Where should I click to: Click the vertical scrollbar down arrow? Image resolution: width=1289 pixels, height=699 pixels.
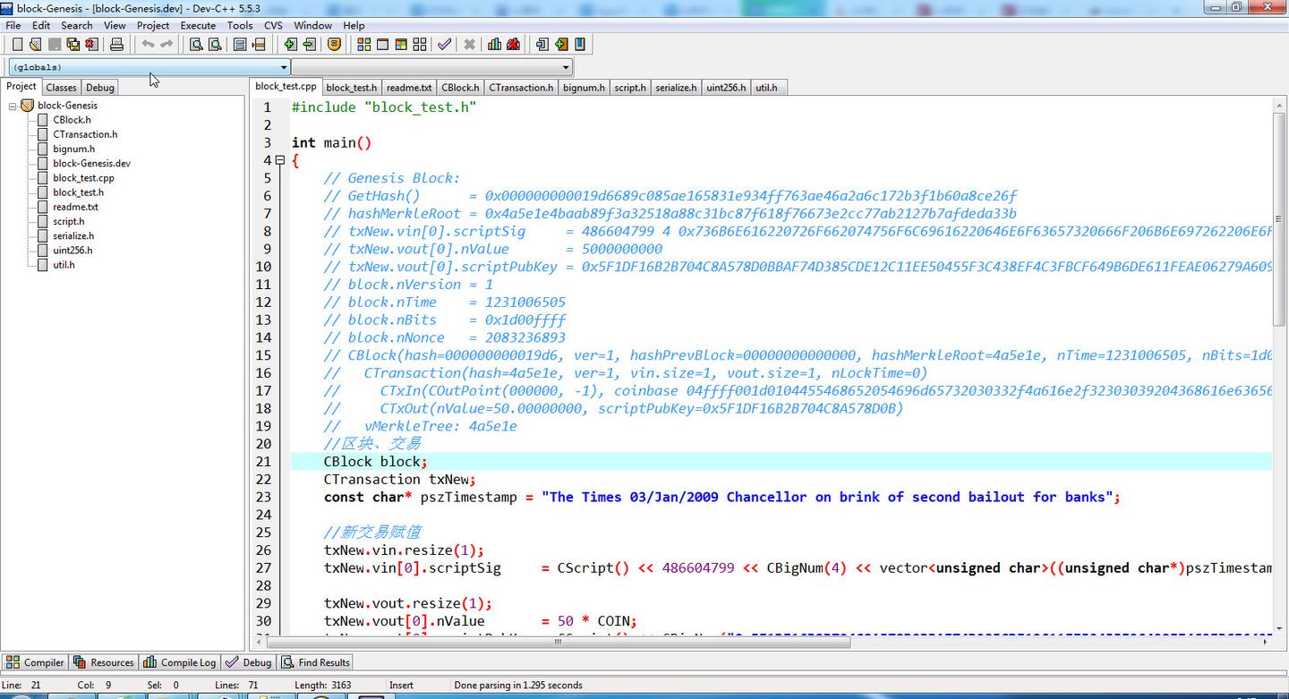coord(1279,628)
